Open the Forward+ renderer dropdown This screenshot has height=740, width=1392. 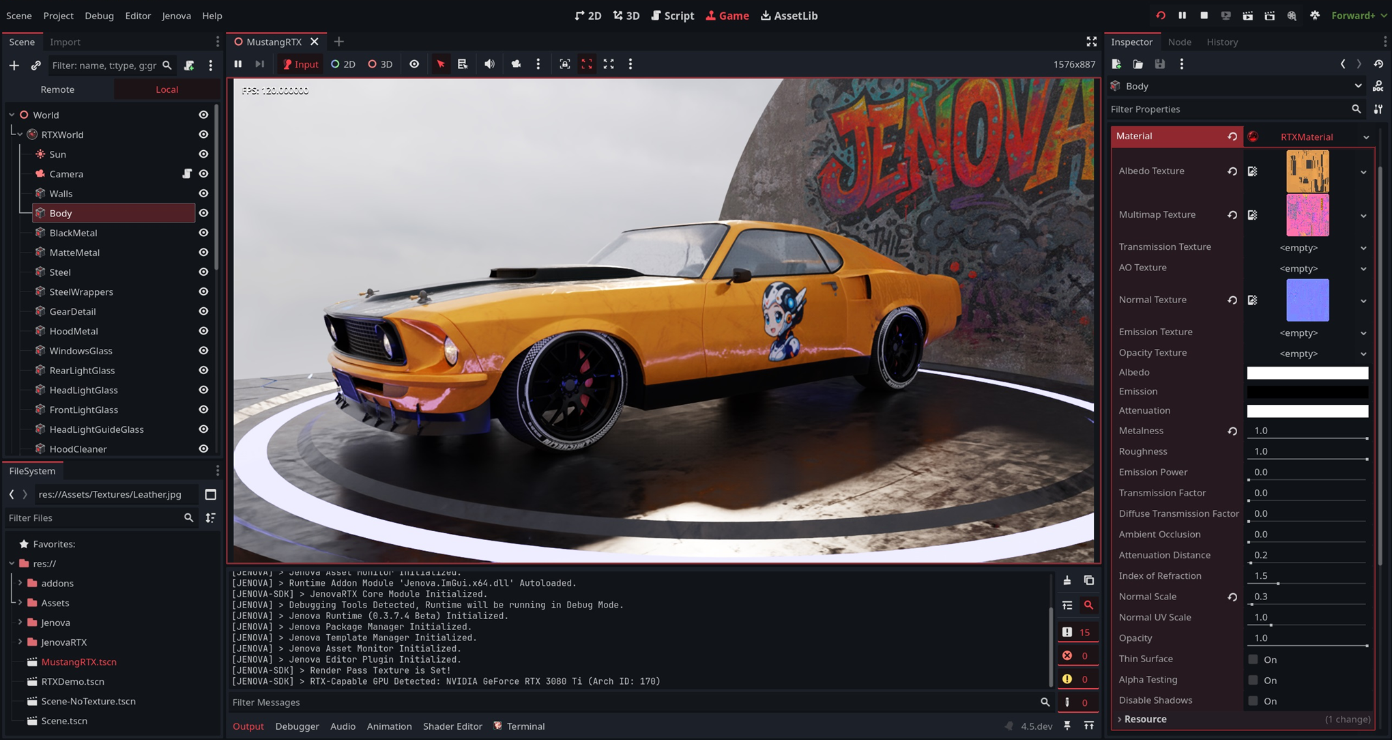tap(1358, 15)
